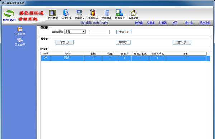Select the 网点1 name cell
The height and width of the screenshot is (139, 215).
[67, 58]
